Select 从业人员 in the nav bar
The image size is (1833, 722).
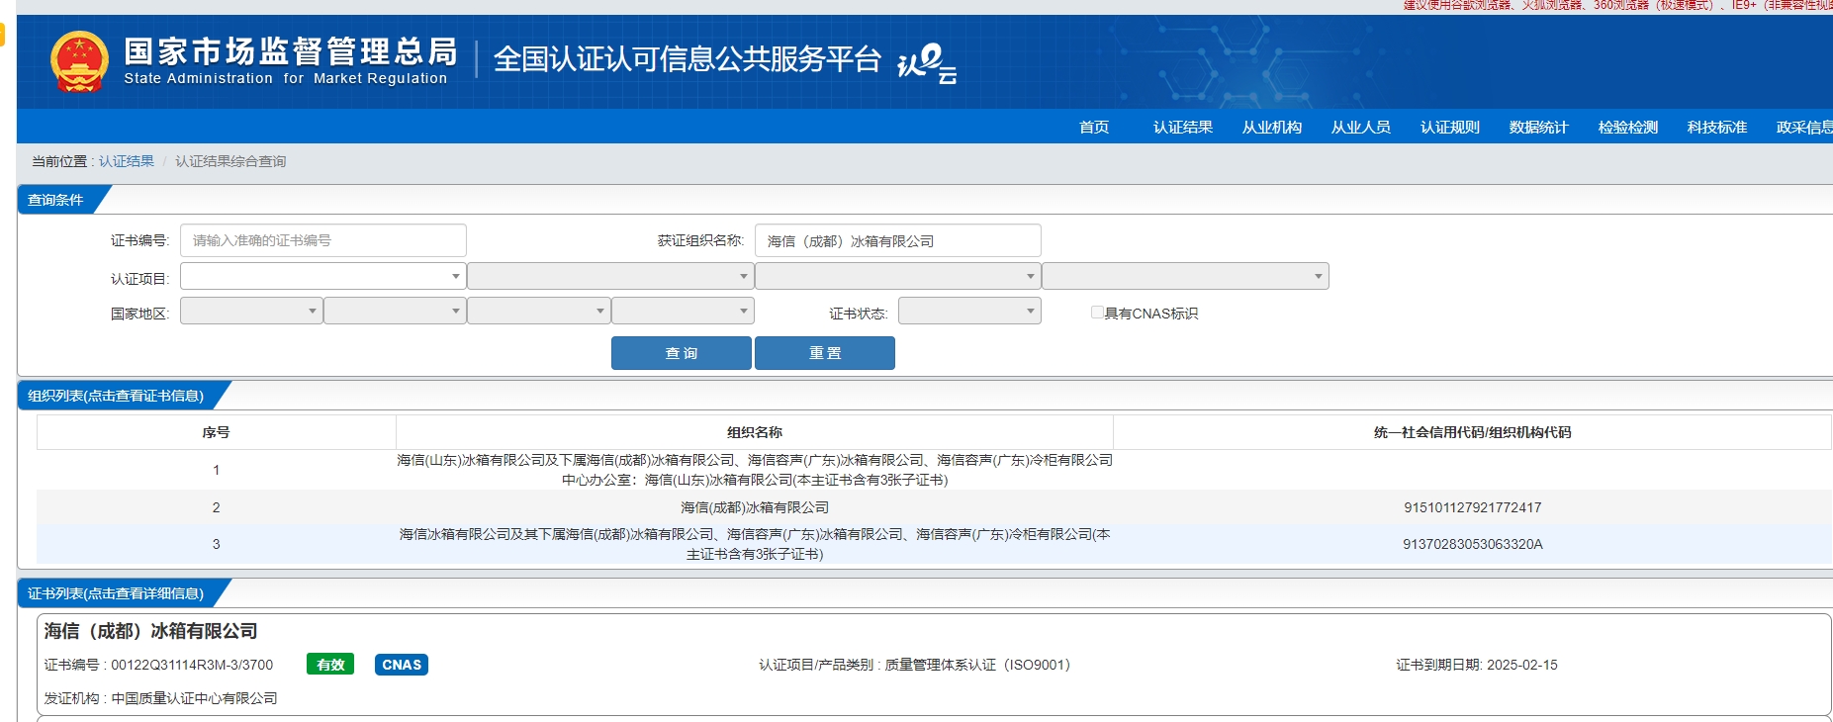click(1361, 127)
